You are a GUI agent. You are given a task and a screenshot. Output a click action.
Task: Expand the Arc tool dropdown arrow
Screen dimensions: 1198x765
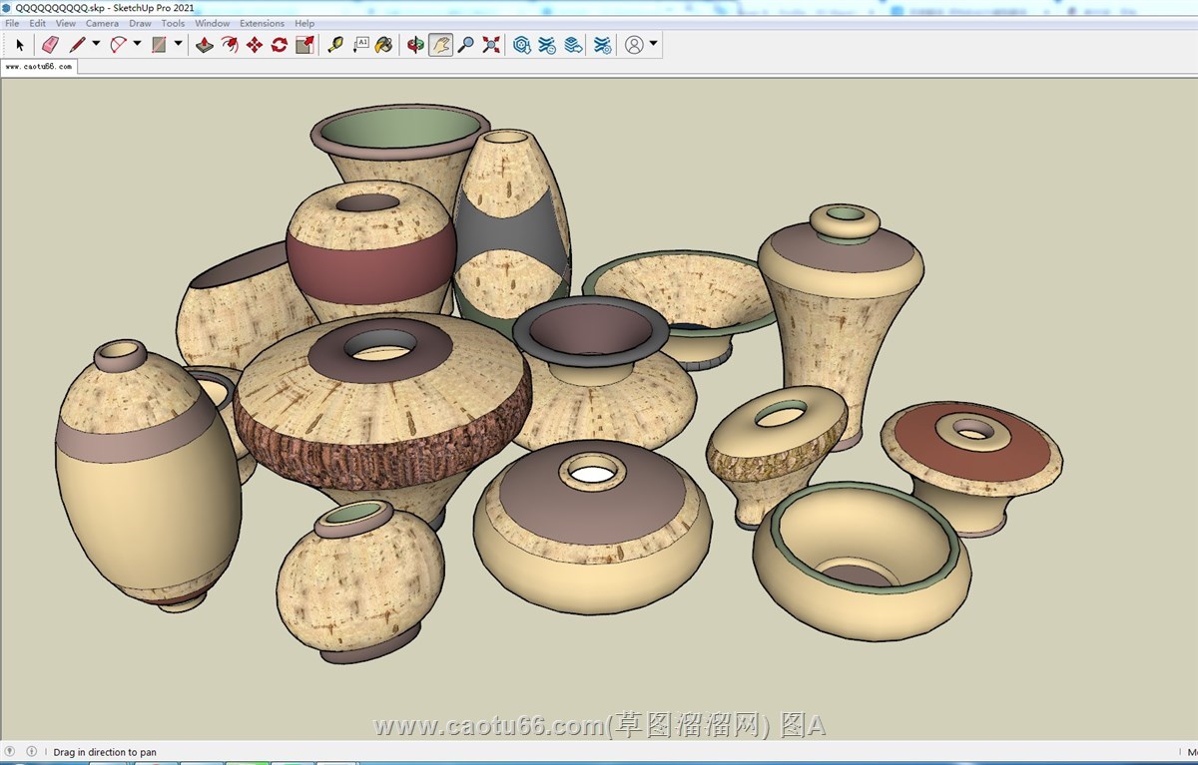coord(138,44)
